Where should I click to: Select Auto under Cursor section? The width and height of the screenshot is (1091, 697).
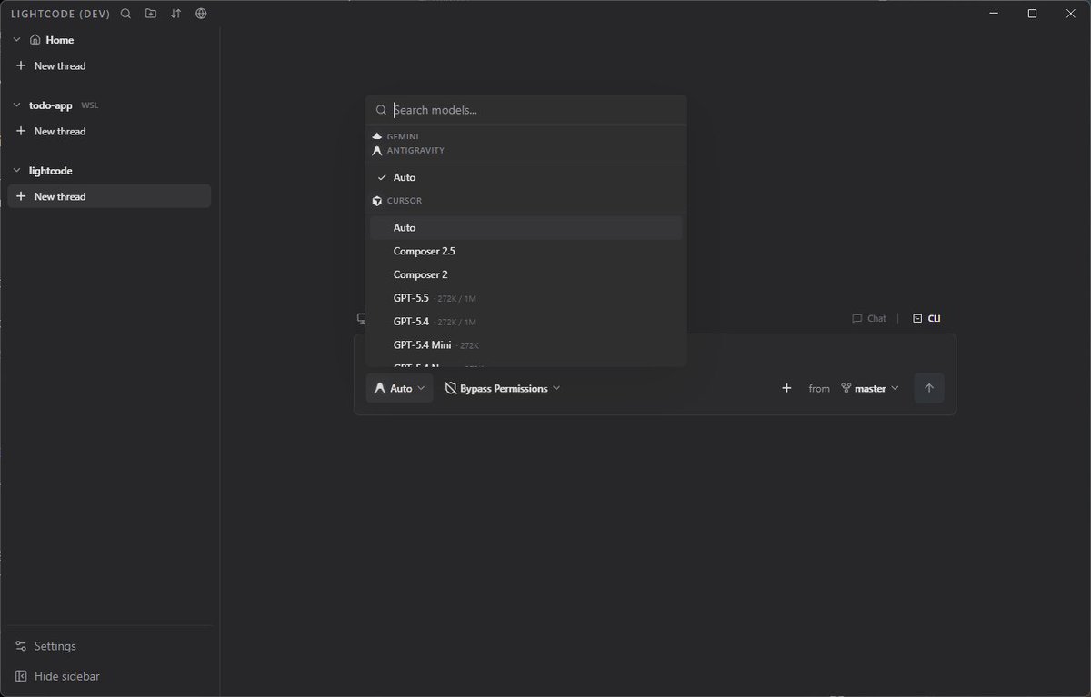[525, 228]
